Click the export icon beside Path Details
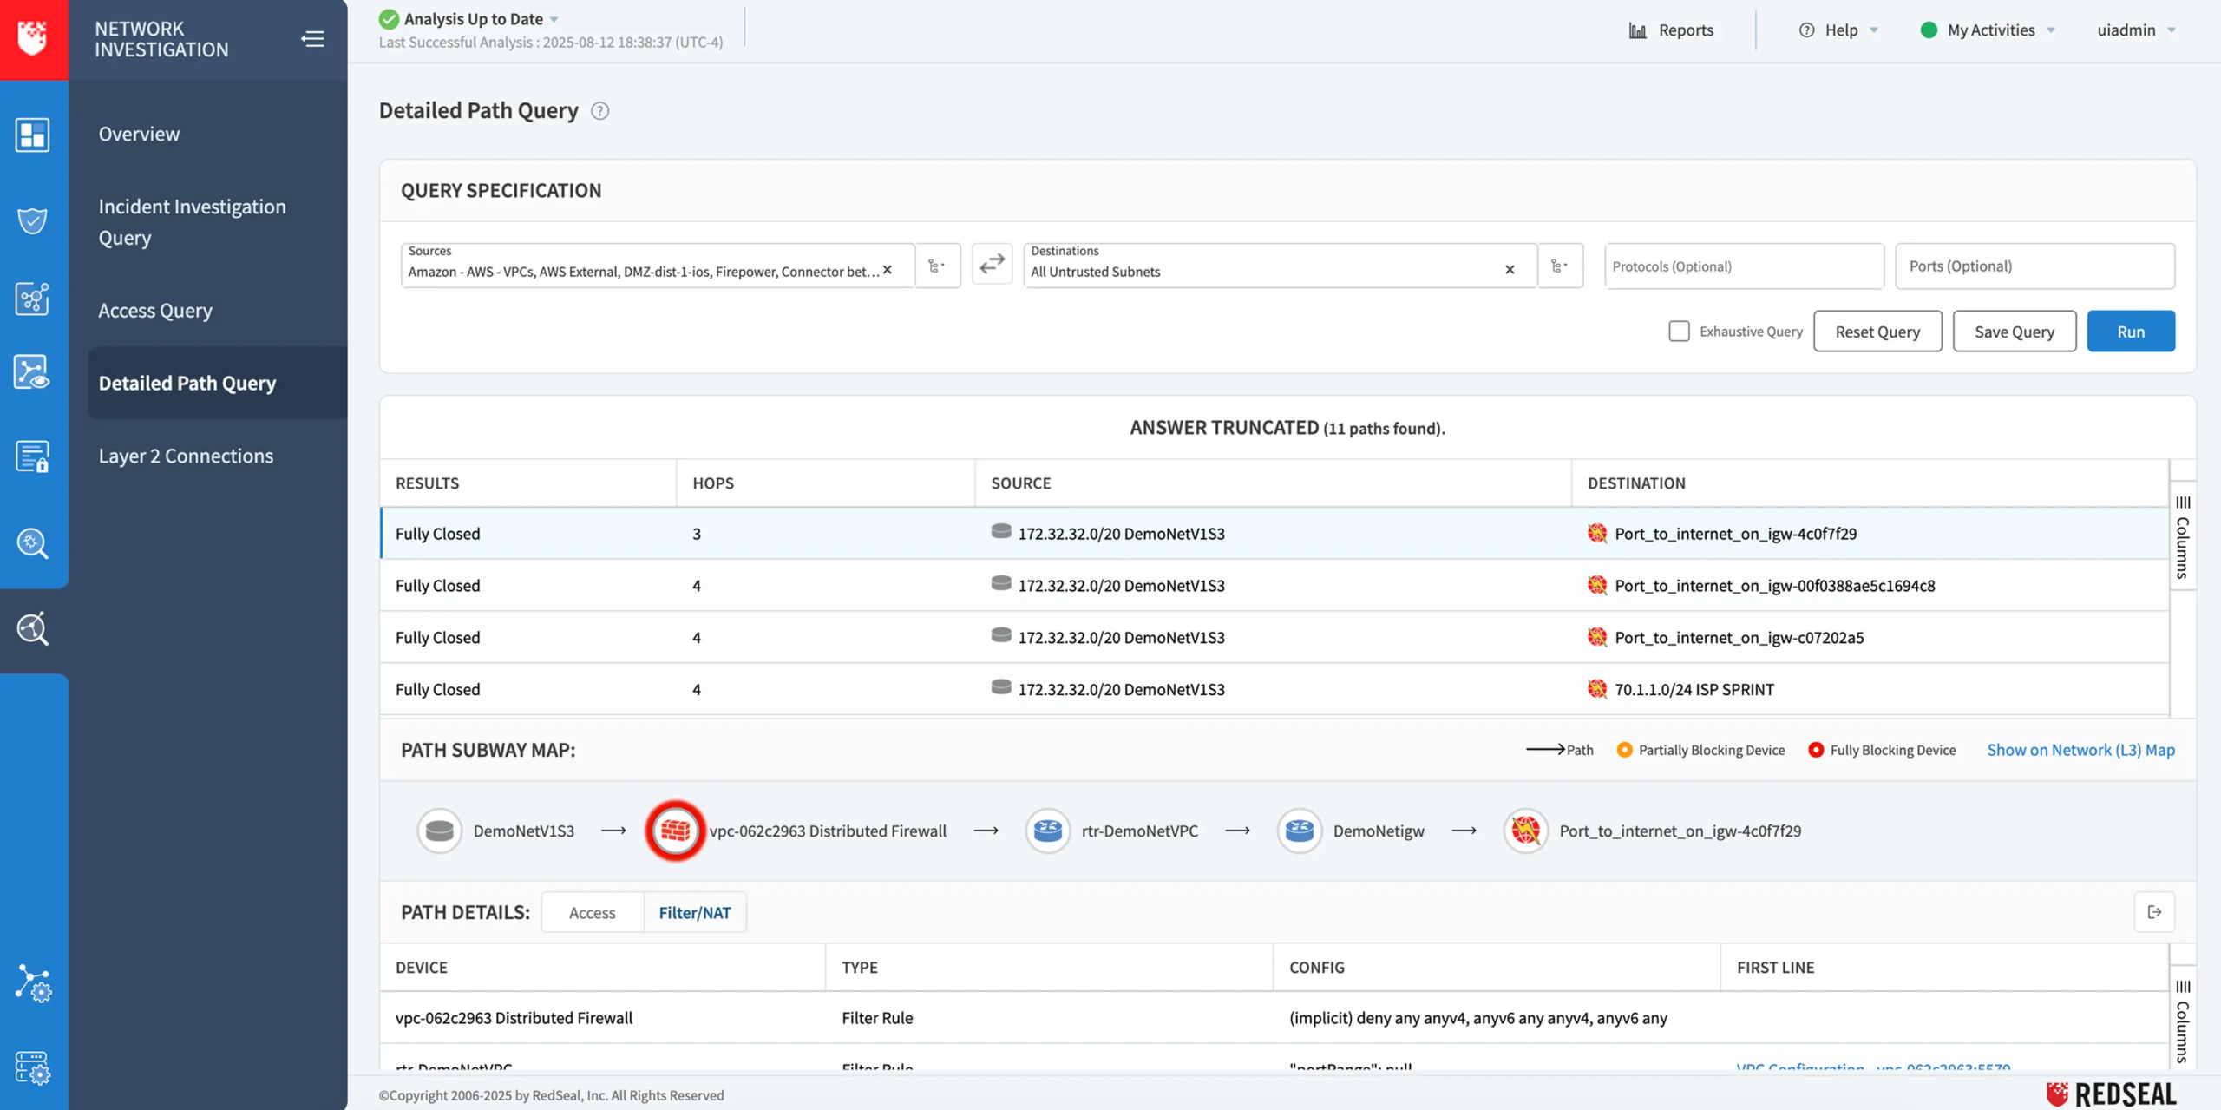 (x=2154, y=912)
